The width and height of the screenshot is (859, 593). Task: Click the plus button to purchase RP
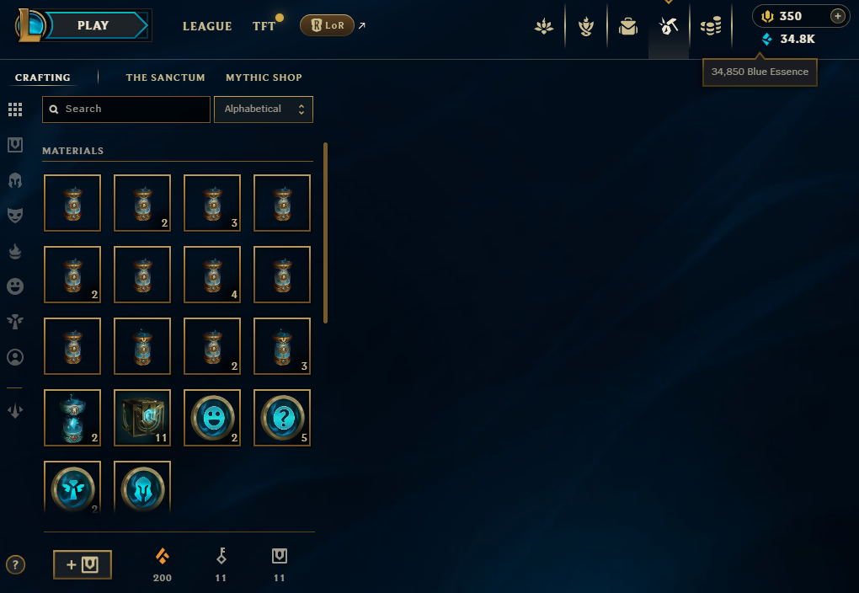point(838,16)
